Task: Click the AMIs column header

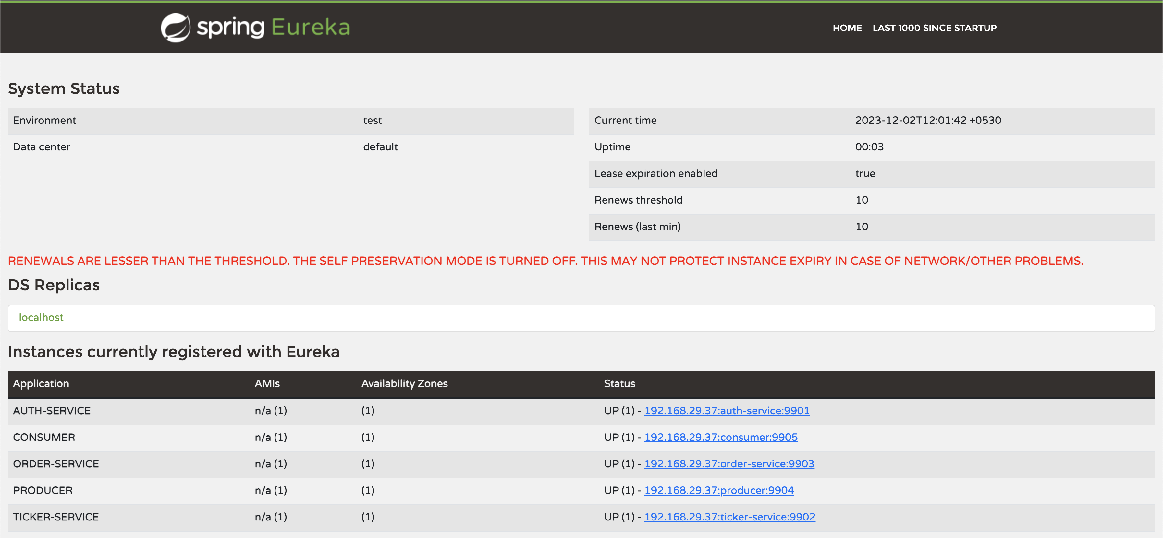Action: point(267,384)
